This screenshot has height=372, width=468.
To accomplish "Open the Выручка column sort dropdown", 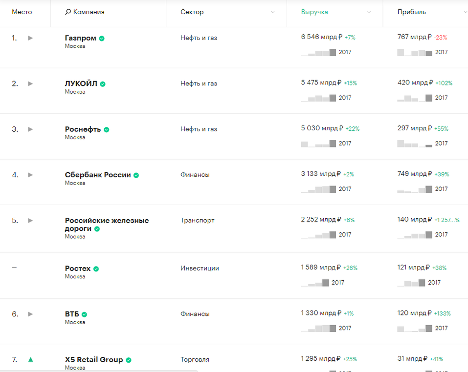I will click(369, 12).
